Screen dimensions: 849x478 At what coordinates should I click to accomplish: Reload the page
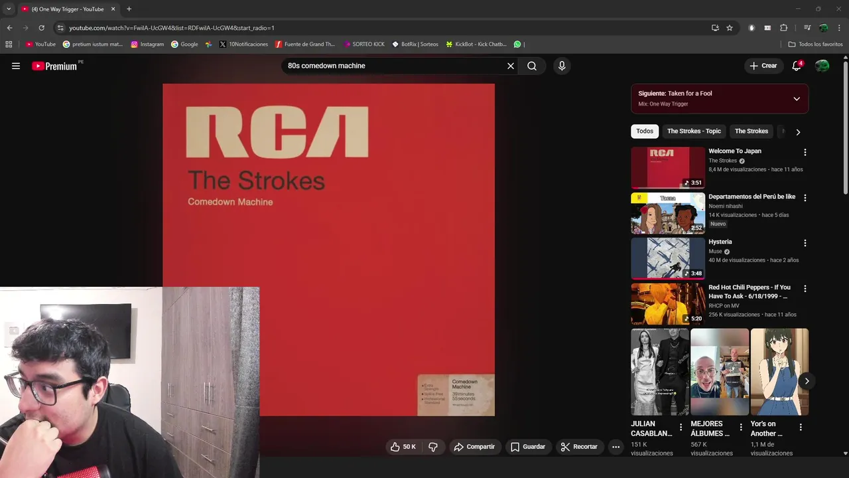click(41, 28)
